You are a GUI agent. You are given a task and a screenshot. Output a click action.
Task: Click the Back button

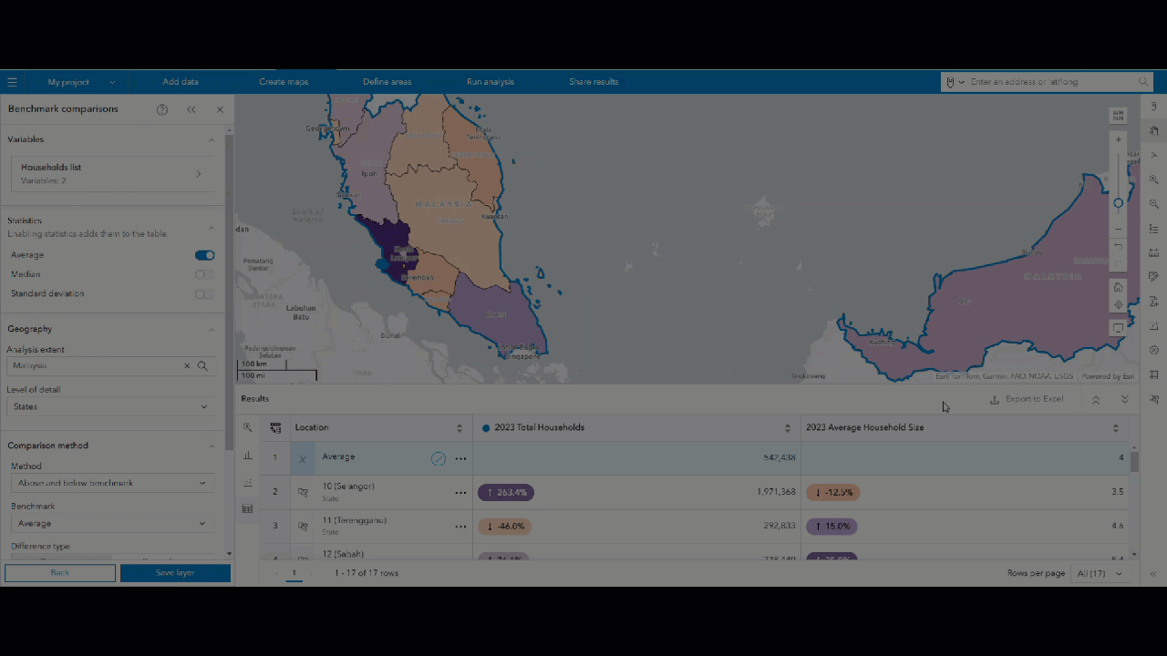click(59, 572)
